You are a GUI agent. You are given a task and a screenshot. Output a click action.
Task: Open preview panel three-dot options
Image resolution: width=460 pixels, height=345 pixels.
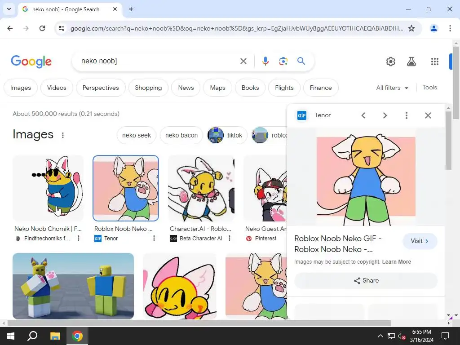(x=406, y=115)
